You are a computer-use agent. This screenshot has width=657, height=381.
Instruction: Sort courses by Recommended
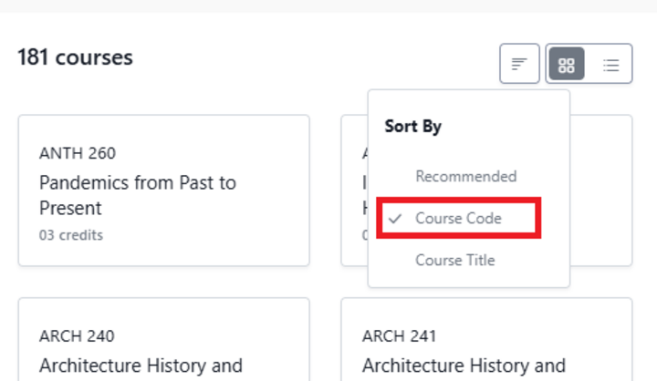click(465, 176)
